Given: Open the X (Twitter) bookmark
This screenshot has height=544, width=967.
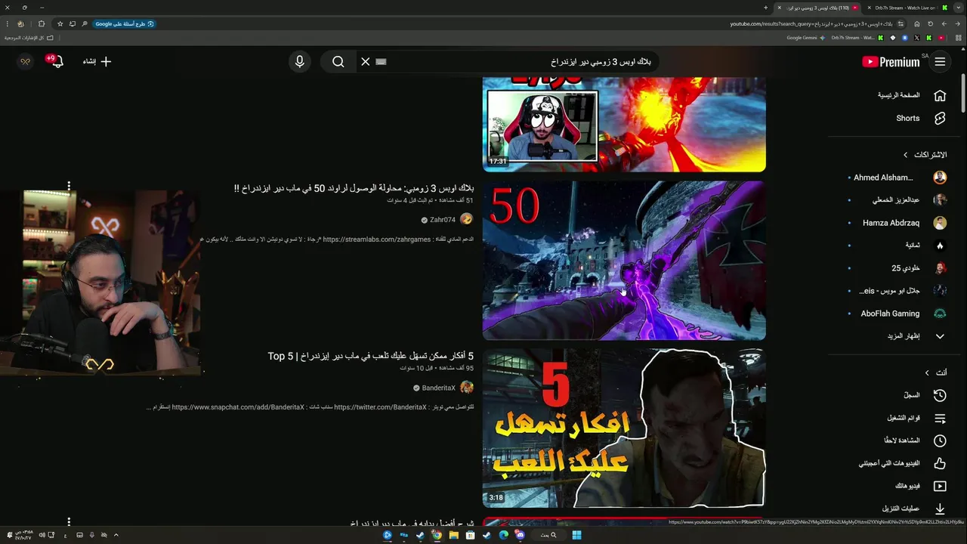Looking at the screenshot, I should [916, 38].
